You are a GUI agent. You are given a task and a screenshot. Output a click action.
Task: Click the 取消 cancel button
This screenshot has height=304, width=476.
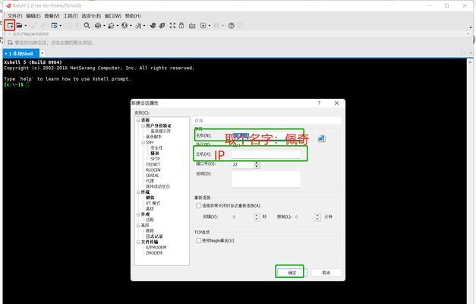(x=326, y=273)
